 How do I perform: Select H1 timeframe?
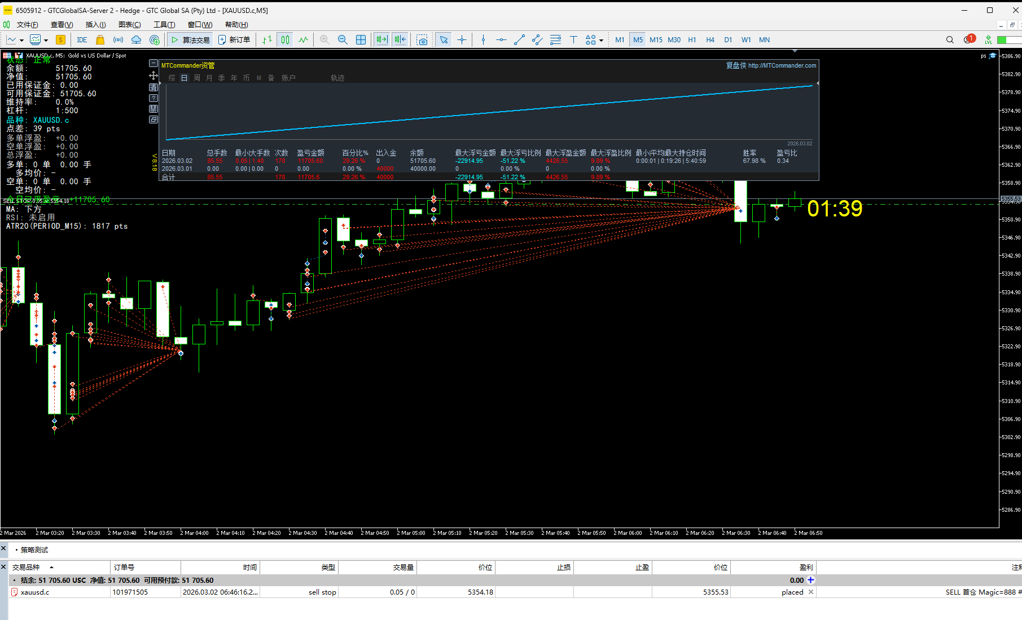click(x=692, y=39)
